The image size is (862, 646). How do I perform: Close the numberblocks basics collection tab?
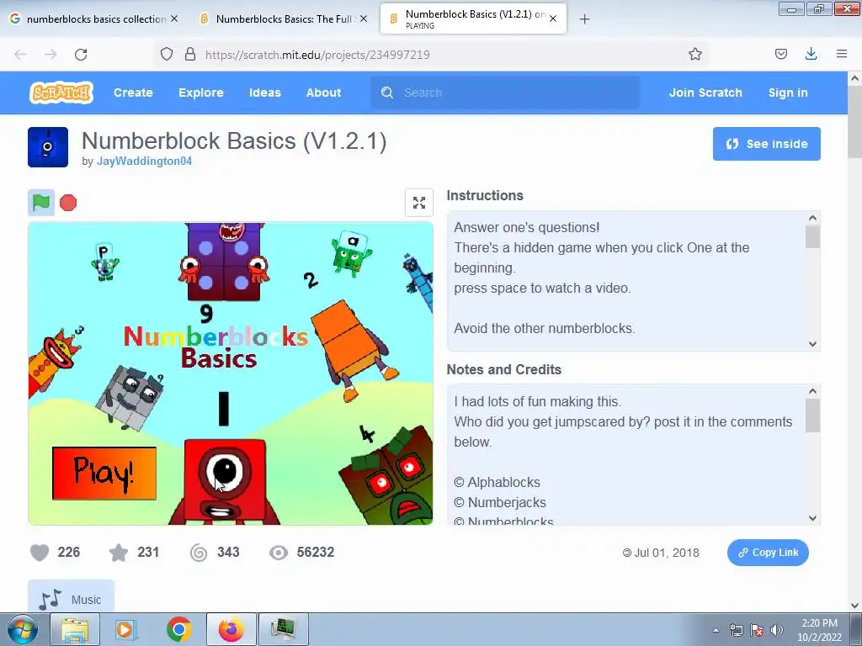pos(174,19)
